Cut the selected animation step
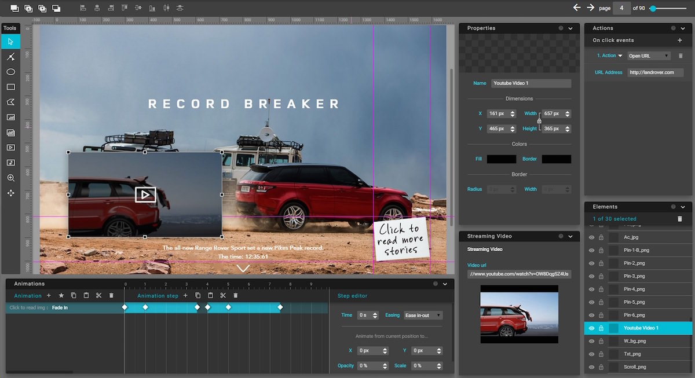Image resolution: width=695 pixels, height=378 pixels. click(223, 295)
